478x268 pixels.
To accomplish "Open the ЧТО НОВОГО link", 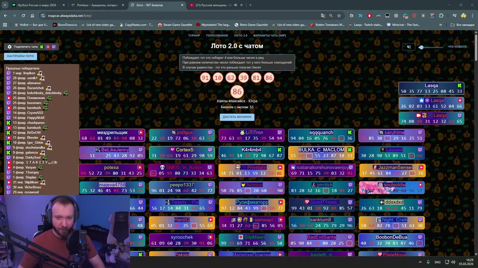I will pos(457,47).
